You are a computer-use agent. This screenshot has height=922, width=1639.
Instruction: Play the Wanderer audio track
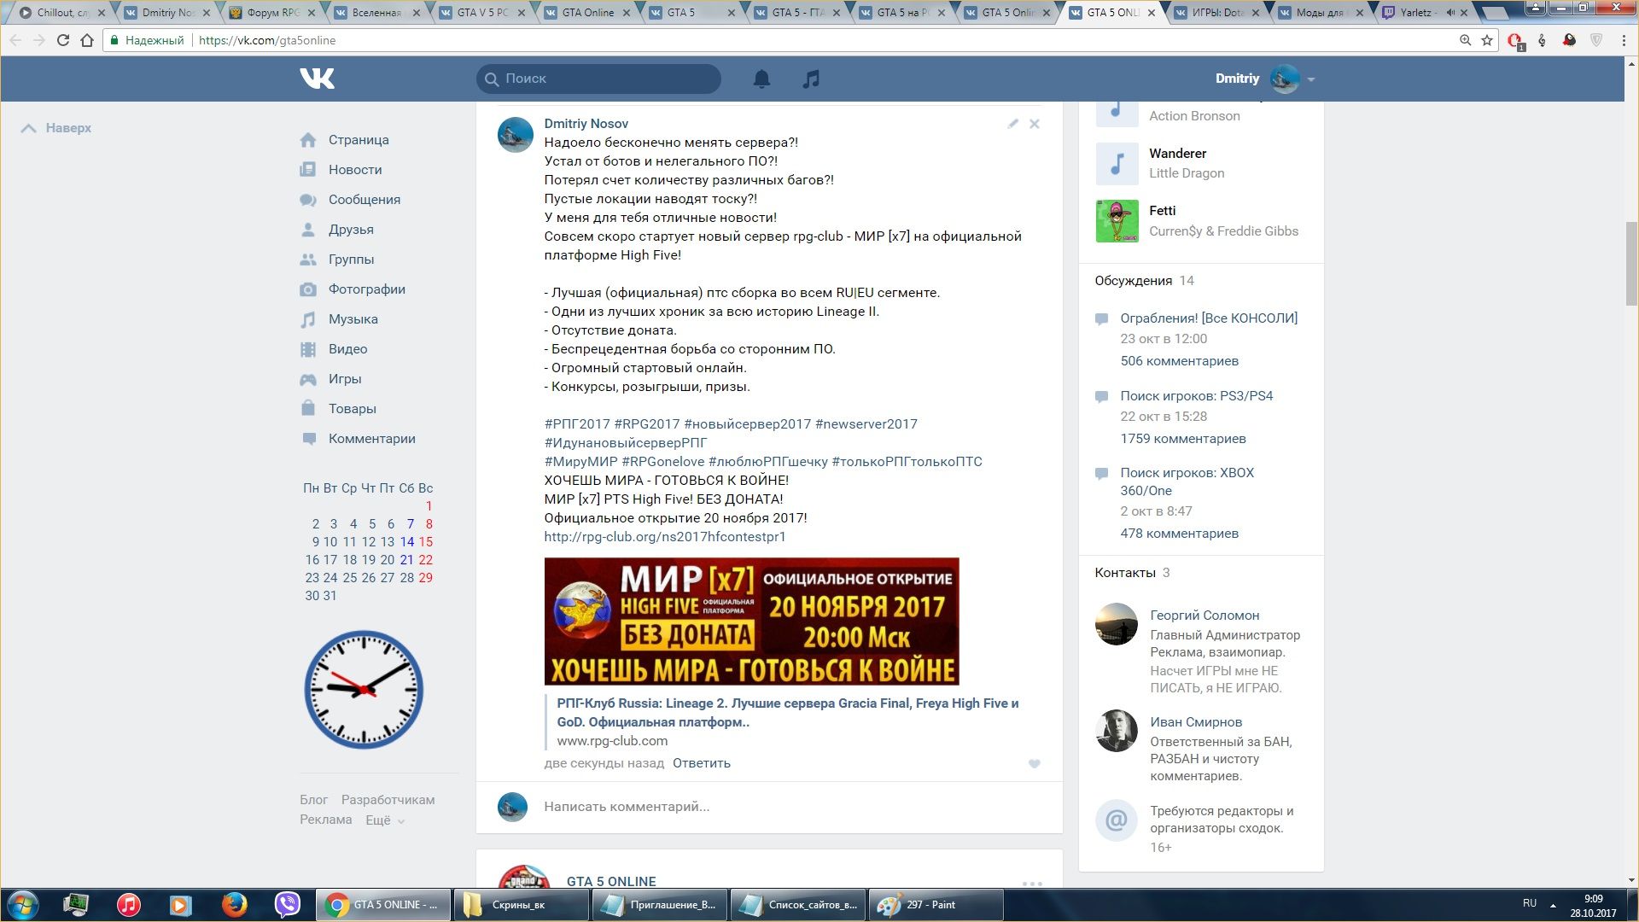point(1117,164)
